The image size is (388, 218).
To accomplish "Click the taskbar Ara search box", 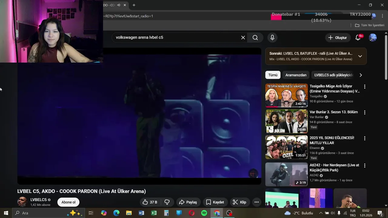I will click(48, 213).
